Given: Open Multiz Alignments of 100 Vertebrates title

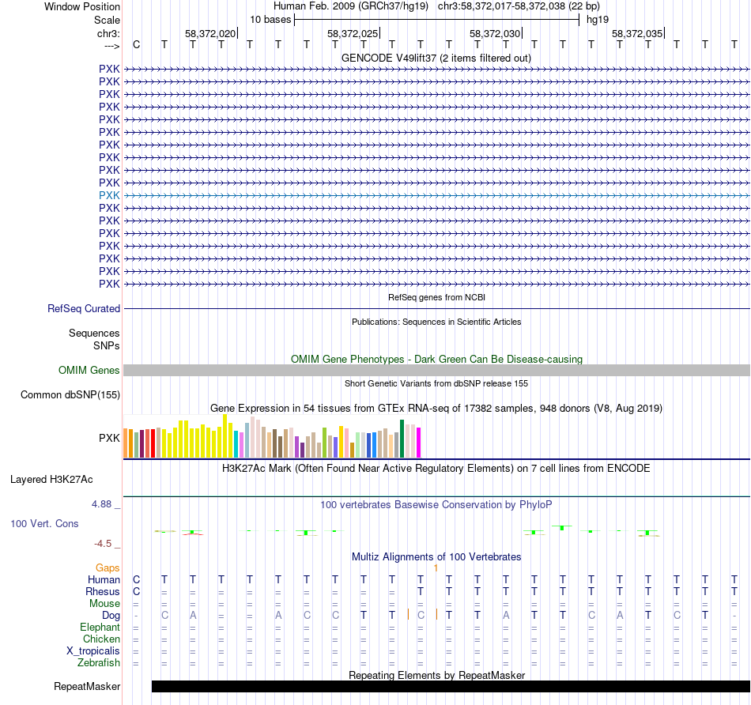Looking at the screenshot, I should [x=436, y=557].
